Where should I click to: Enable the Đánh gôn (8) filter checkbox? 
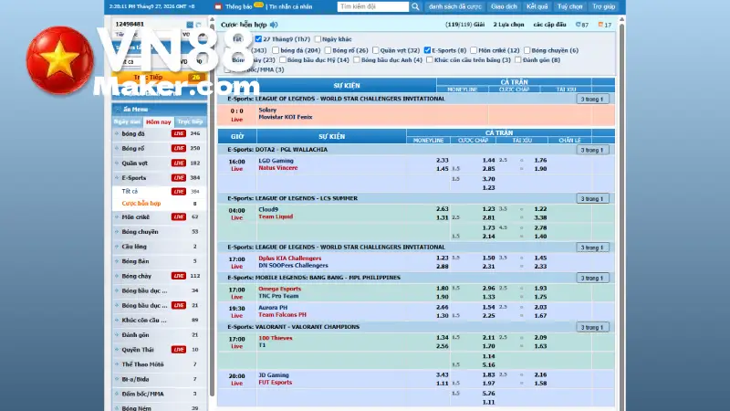click(x=517, y=60)
